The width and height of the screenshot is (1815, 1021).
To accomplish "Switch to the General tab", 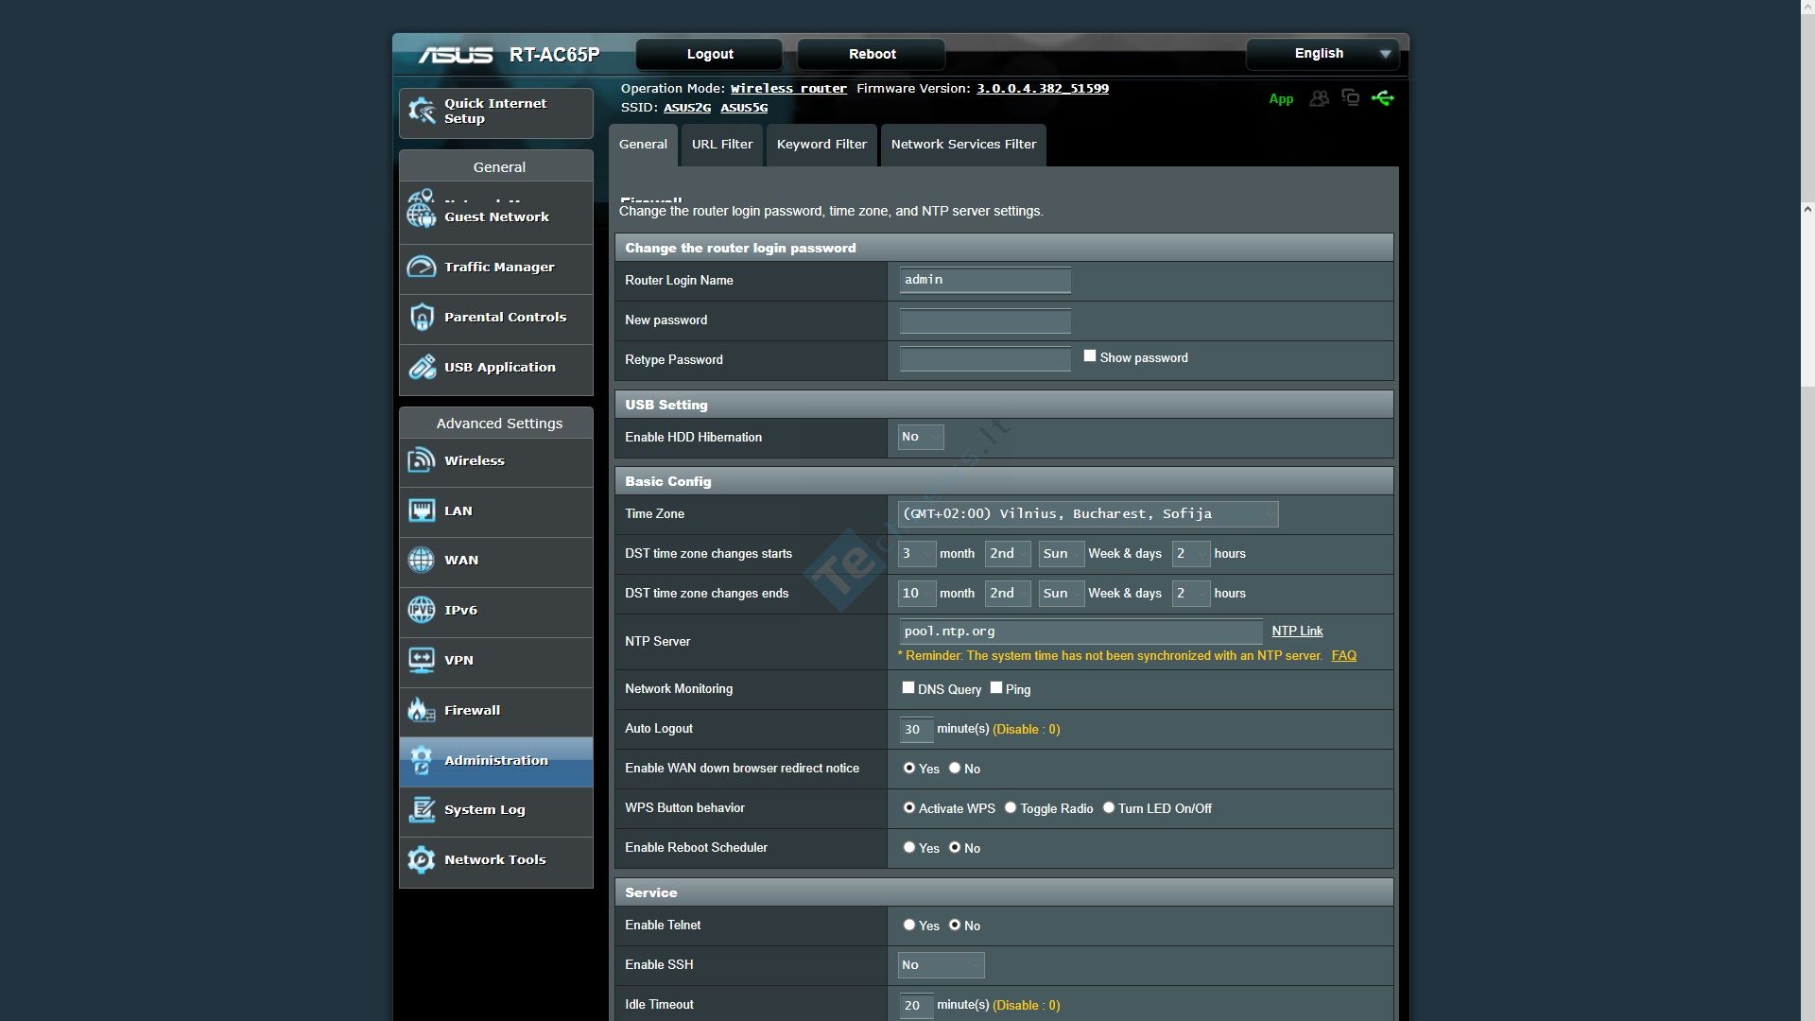I will click(x=643, y=145).
